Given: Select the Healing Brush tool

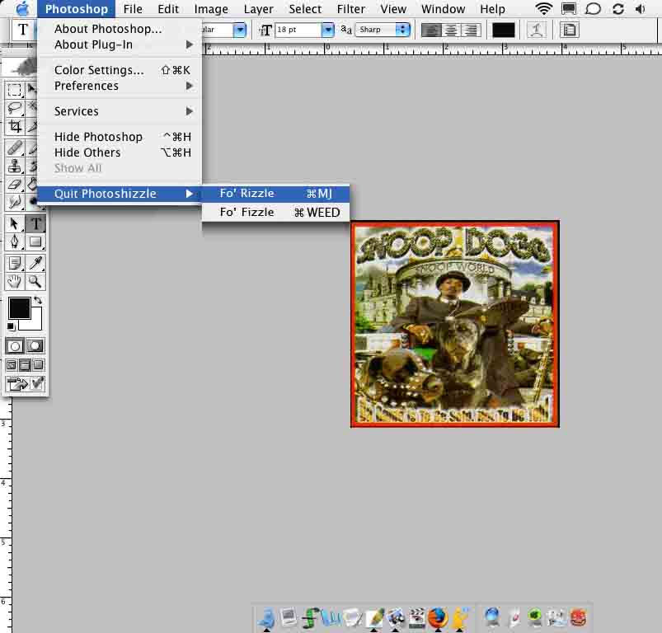Looking at the screenshot, I should coord(14,148).
